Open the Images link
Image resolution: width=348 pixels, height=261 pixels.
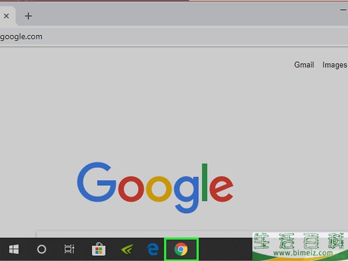(335, 65)
